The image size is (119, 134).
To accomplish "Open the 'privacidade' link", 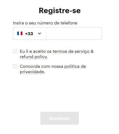I will click(x=32, y=72).
